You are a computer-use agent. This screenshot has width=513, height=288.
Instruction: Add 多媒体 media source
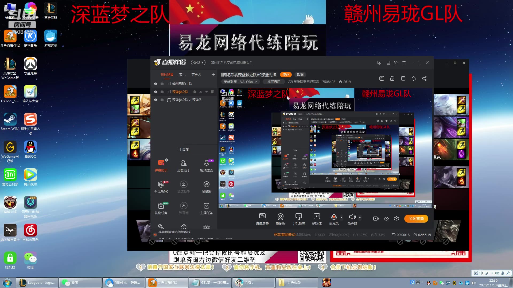(317, 219)
